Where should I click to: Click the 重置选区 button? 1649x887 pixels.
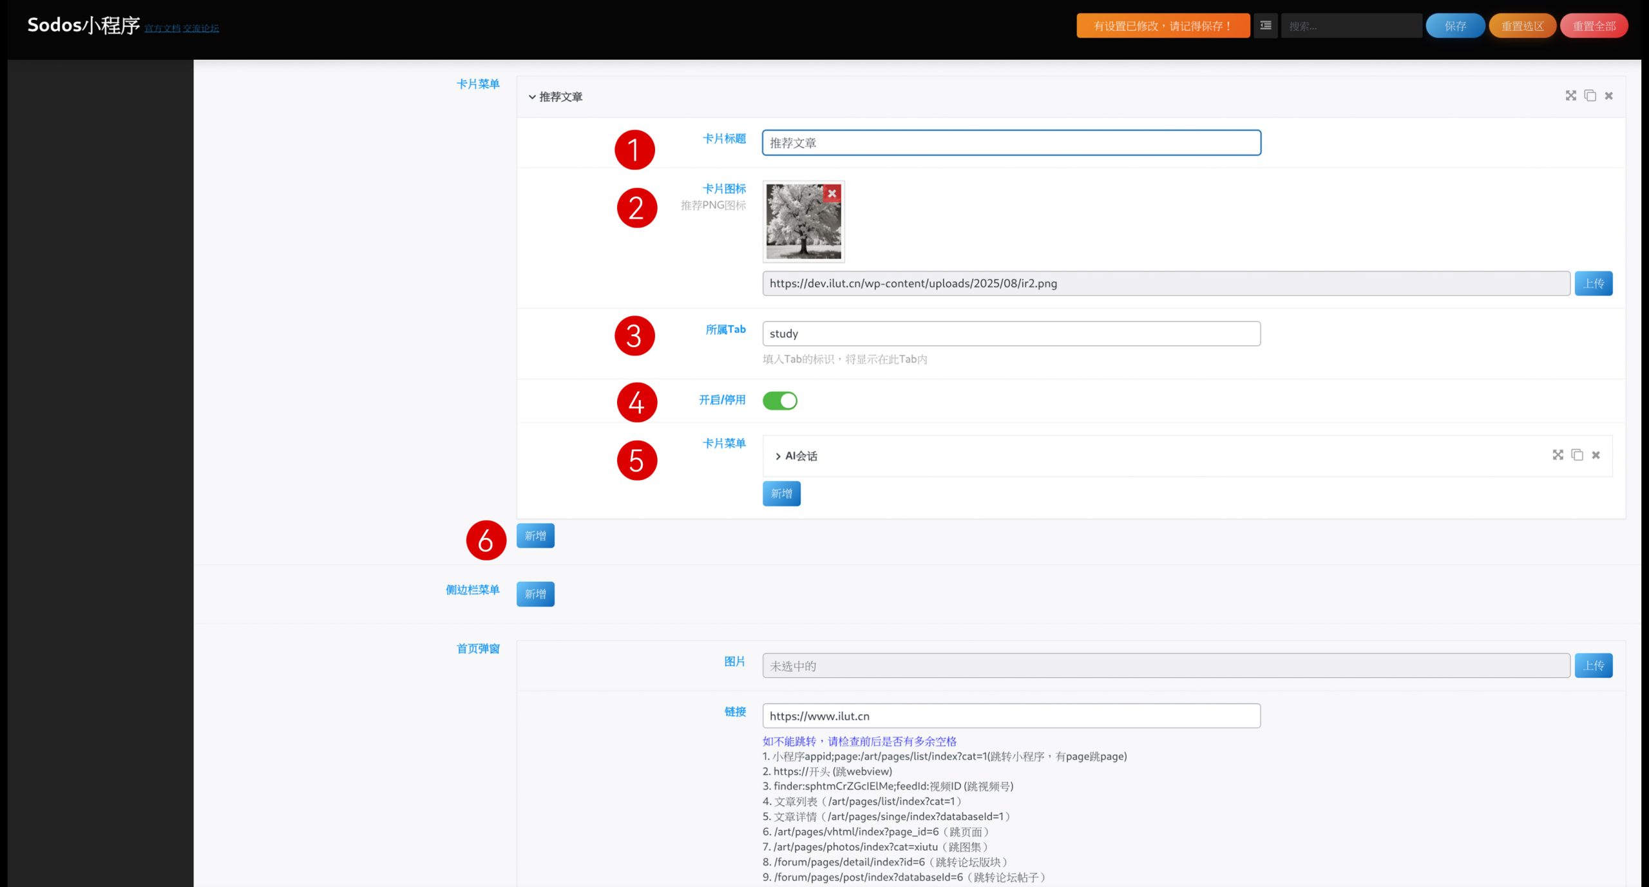[x=1522, y=26]
